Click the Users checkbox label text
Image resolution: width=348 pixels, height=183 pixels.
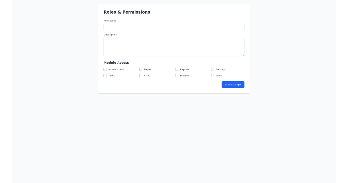pos(219,76)
